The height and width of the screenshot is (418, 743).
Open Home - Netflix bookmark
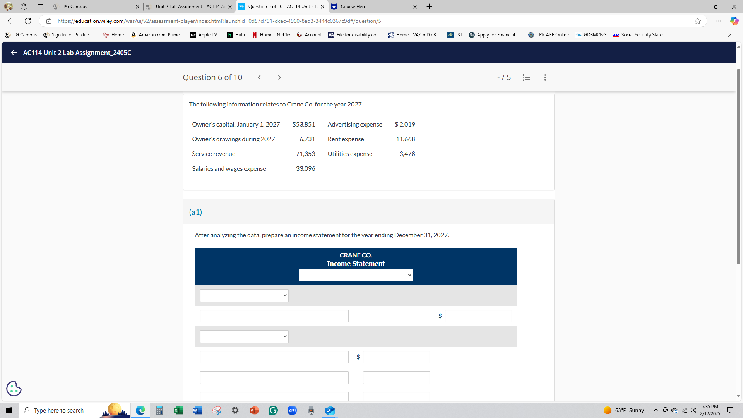click(271, 35)
